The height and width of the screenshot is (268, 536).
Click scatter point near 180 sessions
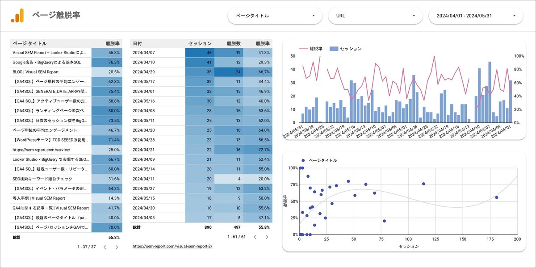[x=496, y=197]
